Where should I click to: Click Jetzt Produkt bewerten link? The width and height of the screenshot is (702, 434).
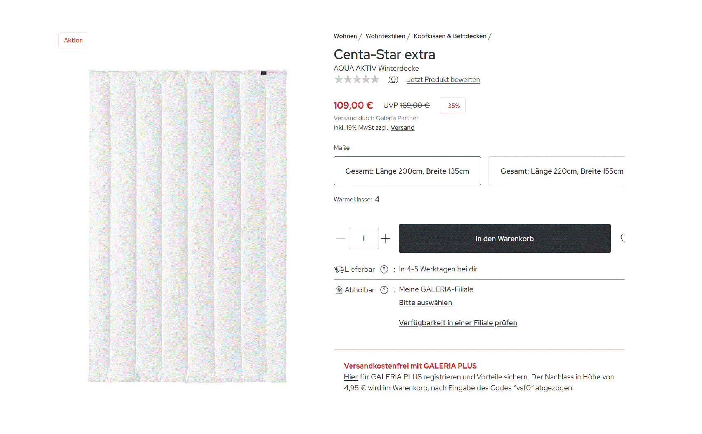(x=443, y=79)
